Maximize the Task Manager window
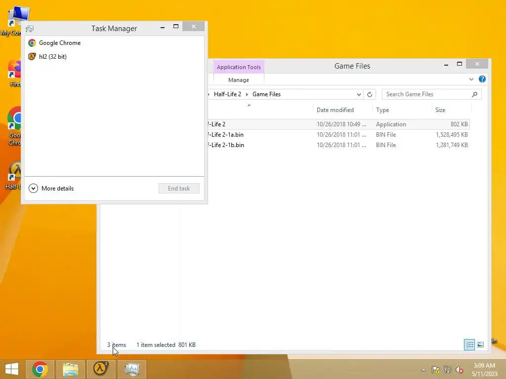Viewport: 506px width, 379px height. point(176,27)
